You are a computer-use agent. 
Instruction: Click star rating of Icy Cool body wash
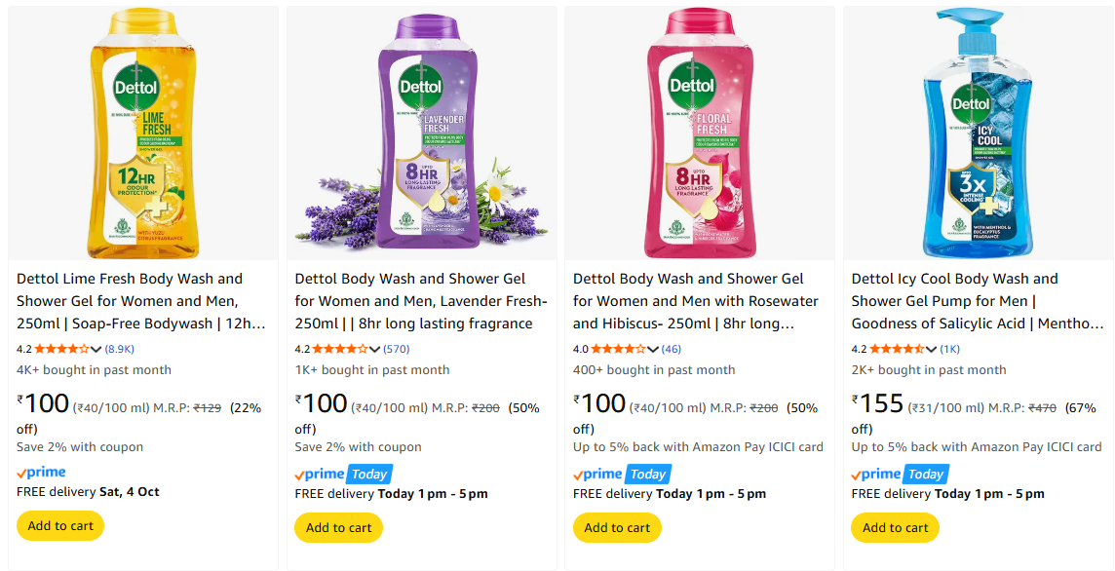pos(897,349)
